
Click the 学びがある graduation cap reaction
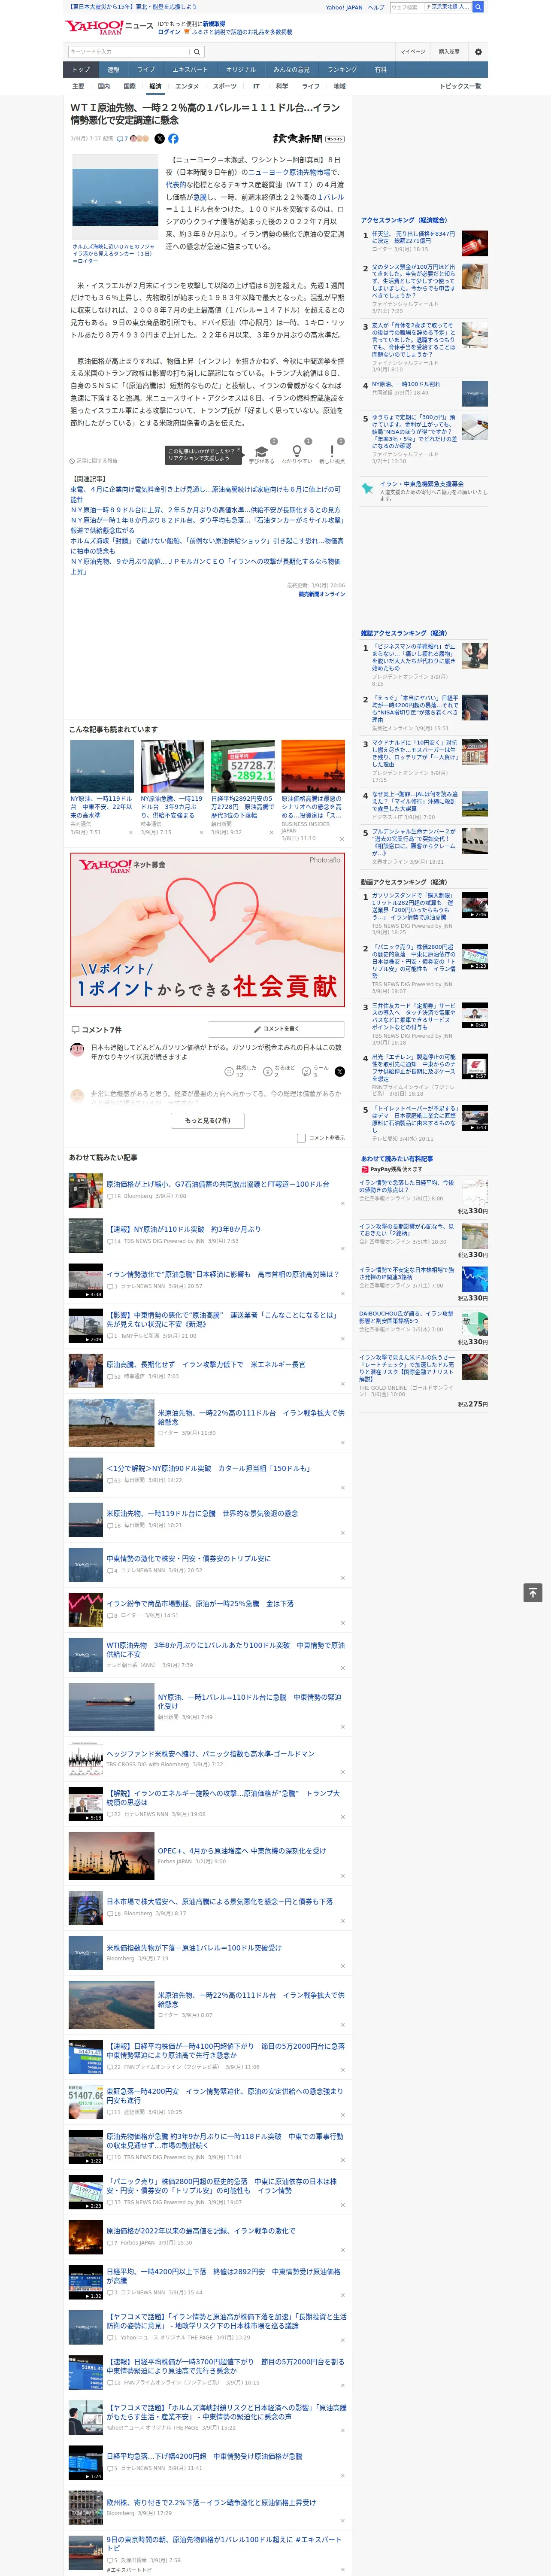(261, 453)
